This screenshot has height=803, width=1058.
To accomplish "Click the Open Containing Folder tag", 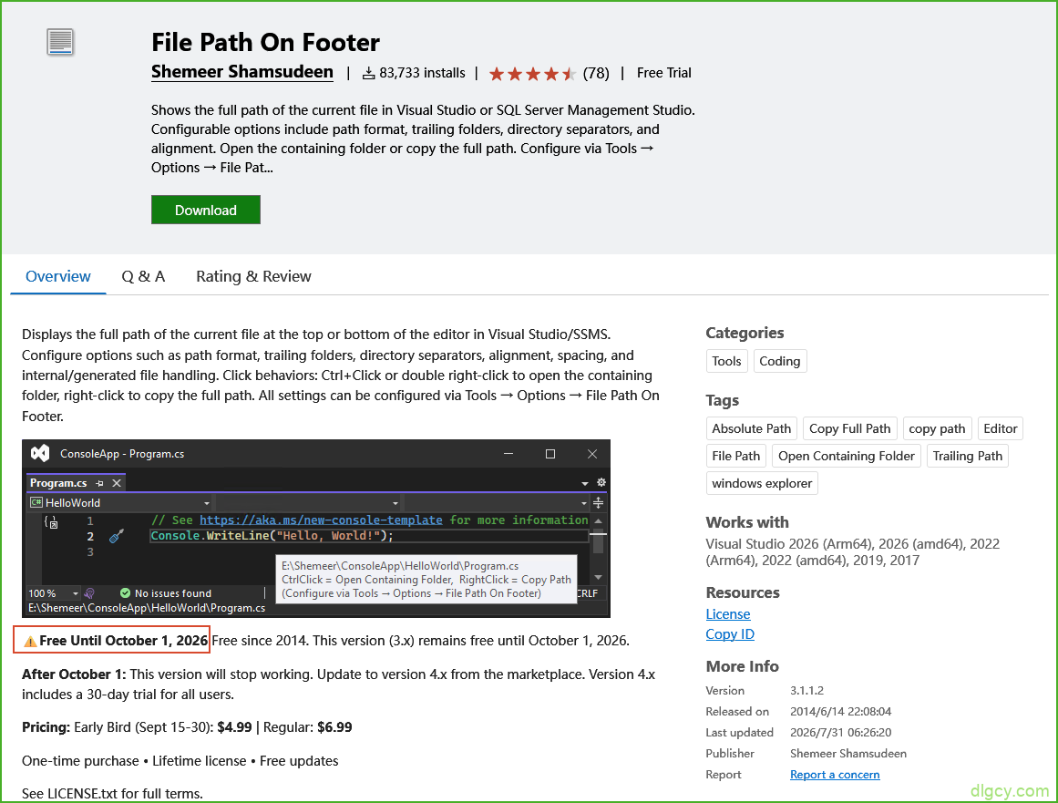I will click(x=847, y=456).
